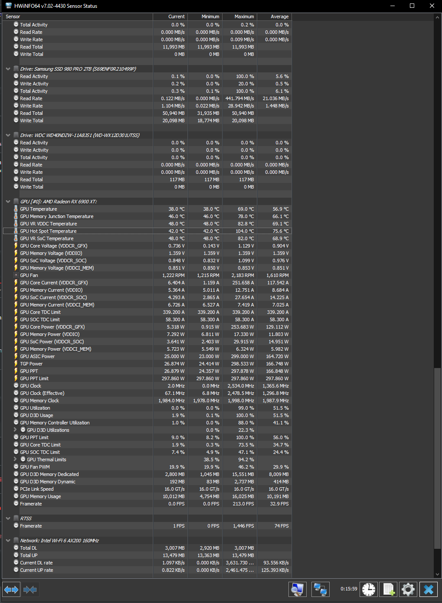Collapse the GPU [#0] AMD Radeon RX 6900 XT group
Image resolution: width=442 pixels, height=603 pixels.
(x=8, y=202)
